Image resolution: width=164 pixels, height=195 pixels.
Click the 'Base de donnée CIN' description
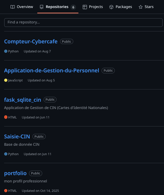(x=22, y=145)
